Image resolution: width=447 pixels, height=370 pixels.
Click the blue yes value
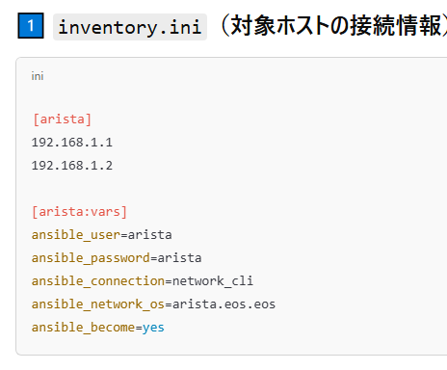coord(153,328)
